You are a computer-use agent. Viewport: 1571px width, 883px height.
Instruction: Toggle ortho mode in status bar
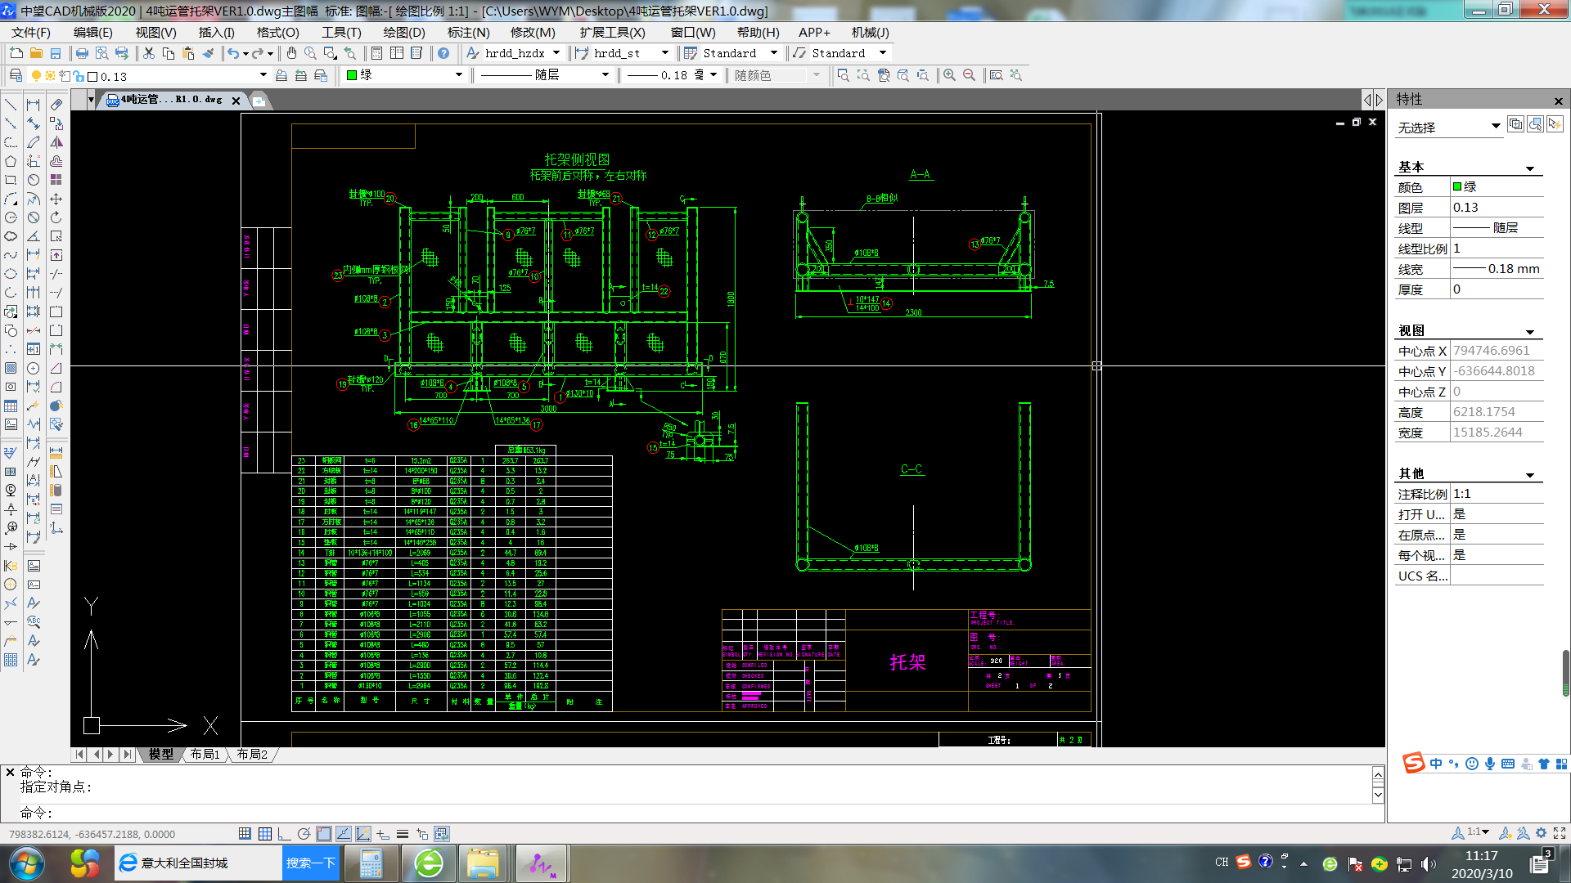pyautogui.click(x=284, y=834)
